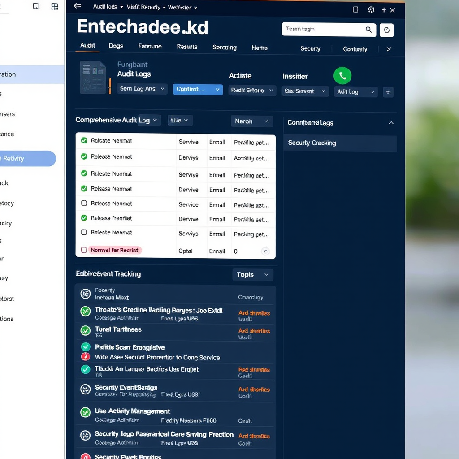Click the status icon next to Security EventSerigs
Image resolution: width=459 pixels, height=459 pixels.
[x=85, y=389]
